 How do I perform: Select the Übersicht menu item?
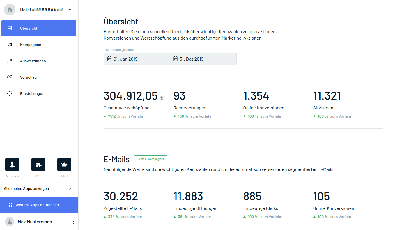39,28
